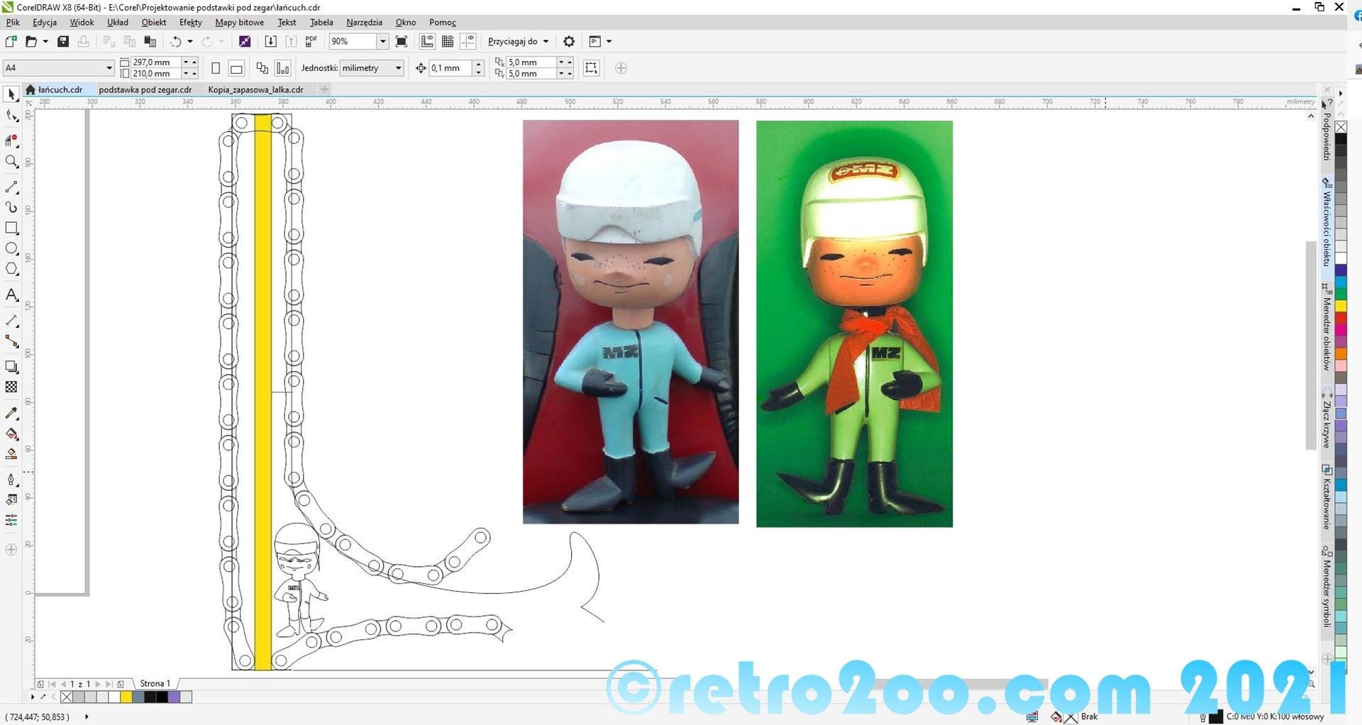
Task: Expand the A4 page size dropdown
Action: point(109,69)
